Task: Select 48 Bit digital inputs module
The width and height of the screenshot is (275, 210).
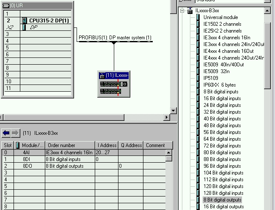Action: (222, 125)
